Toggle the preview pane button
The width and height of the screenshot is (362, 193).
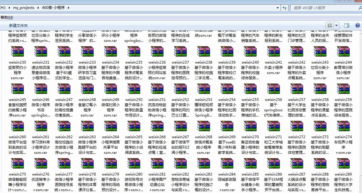pyautogui.click(x=346, y=25)
